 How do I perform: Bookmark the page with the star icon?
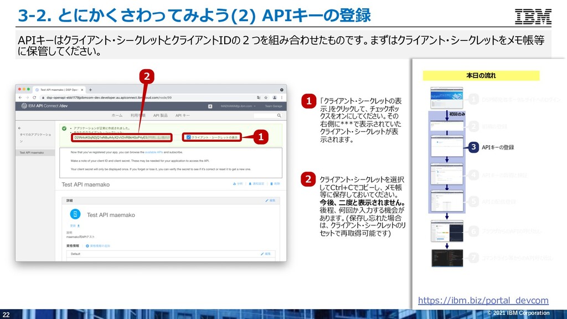point(266,97)
